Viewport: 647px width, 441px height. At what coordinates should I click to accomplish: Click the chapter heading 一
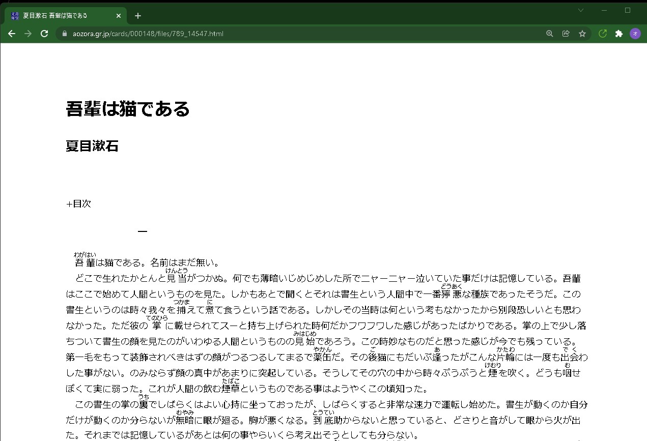point(143,231)
